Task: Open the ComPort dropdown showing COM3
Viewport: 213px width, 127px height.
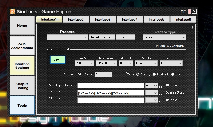Action: click(84, 63)
